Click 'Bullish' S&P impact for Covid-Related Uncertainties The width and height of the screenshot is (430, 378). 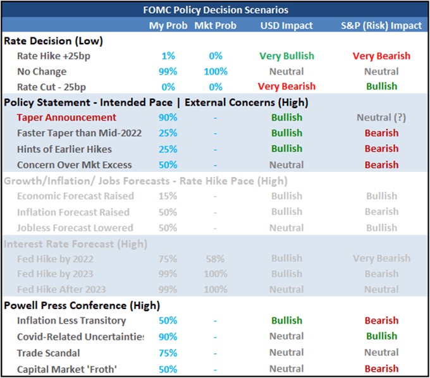coord(381,336)
